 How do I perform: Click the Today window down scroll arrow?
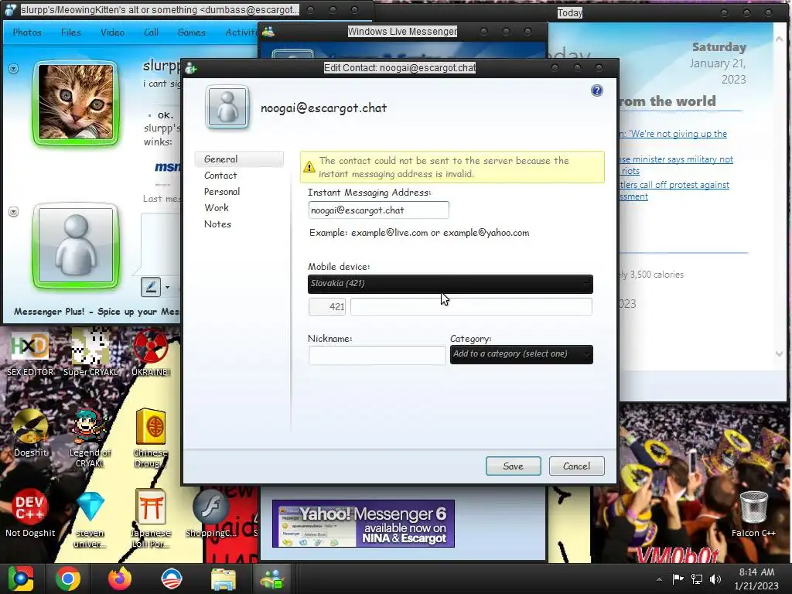pos(779,354)
